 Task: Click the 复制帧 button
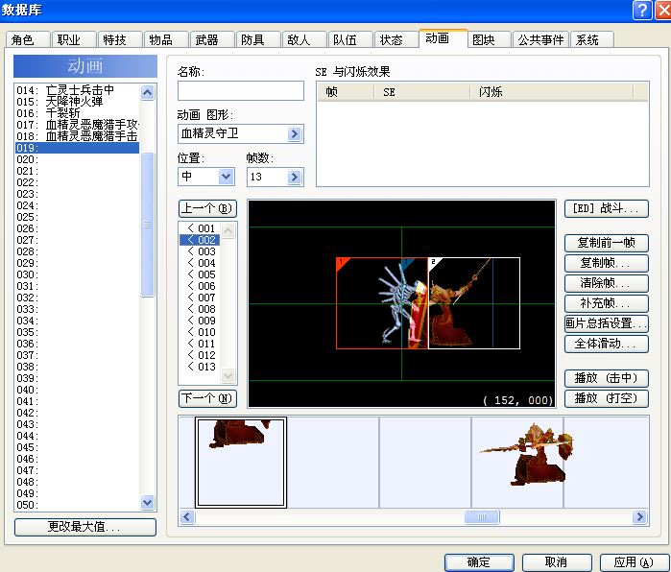pos(606,263)
